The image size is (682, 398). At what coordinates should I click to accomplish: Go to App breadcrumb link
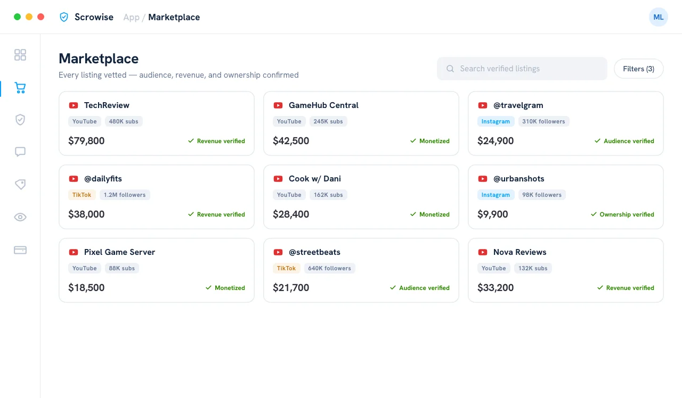131,17
